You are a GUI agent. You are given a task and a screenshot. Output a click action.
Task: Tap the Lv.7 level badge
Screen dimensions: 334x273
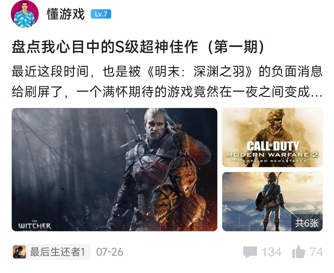101,14
